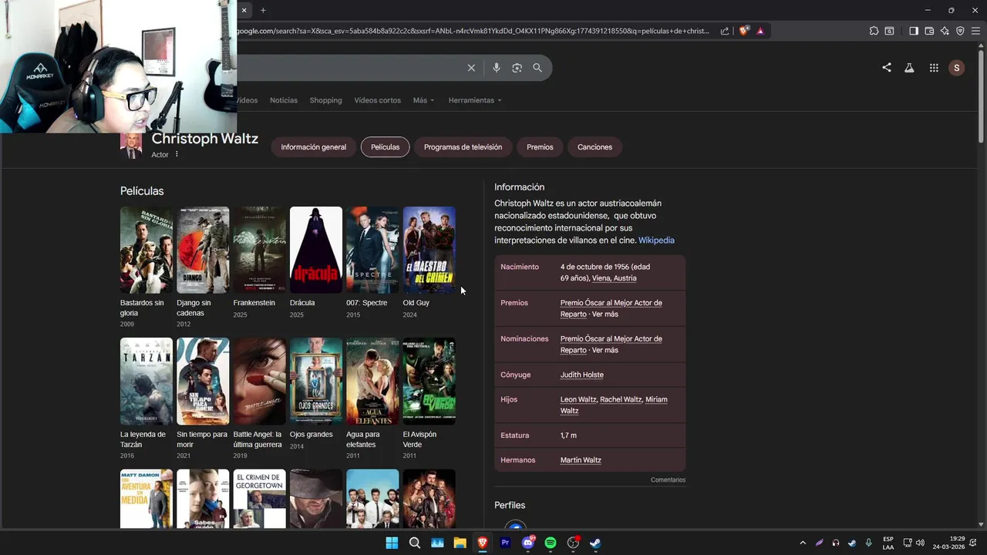Image resolution: width=987 pixels, height=555 pixels.
Task: Open the Drácula movie poster
Action: (316, 250)
